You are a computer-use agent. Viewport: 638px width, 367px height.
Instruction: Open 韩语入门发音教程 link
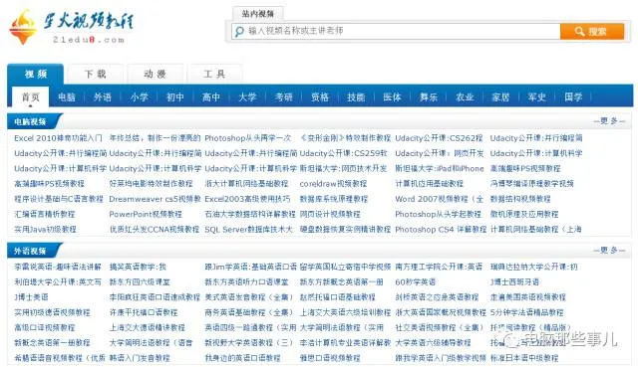(x=140, y=358)
